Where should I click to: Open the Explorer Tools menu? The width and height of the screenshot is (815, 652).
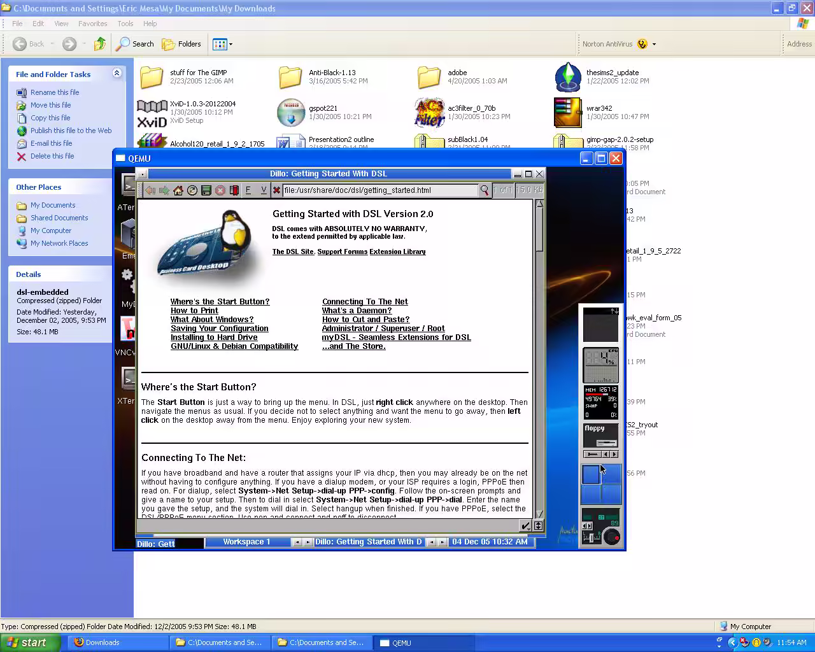point(125,24)
